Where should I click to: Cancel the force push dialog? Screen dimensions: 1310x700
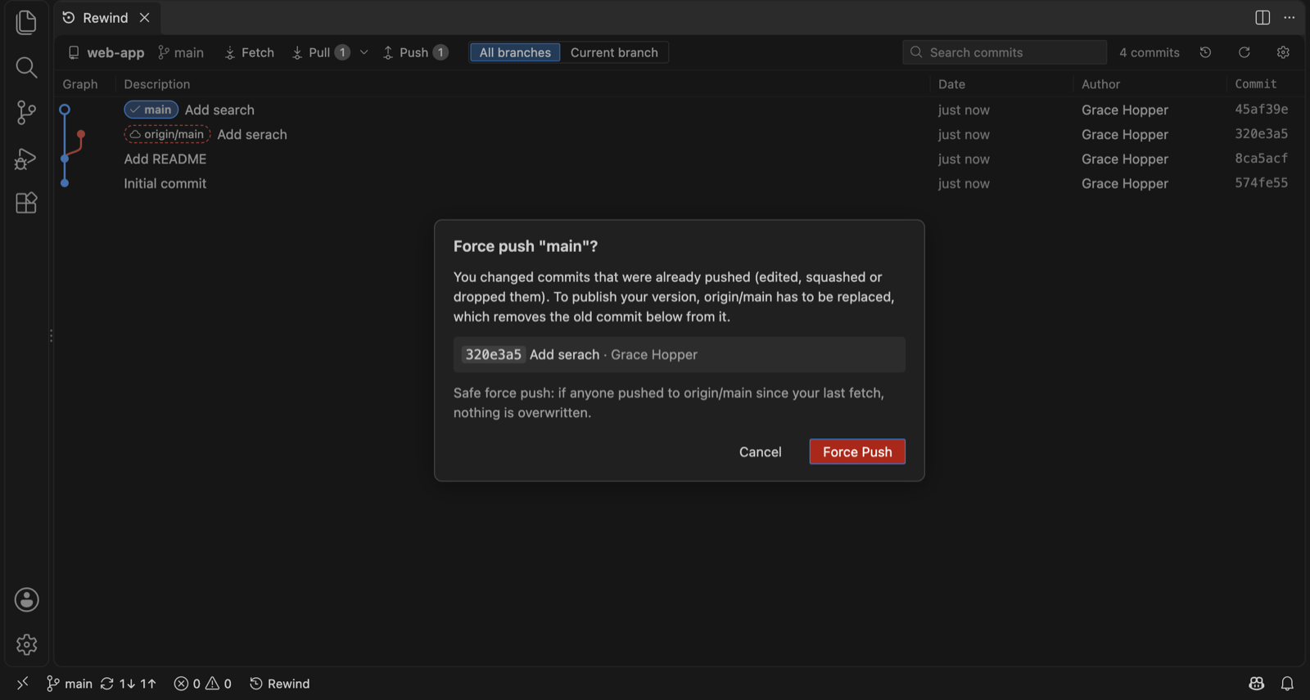(x=760, y=451)
